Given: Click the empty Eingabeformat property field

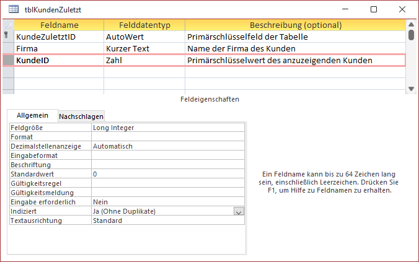Looking at the screenshot, I should (x=168, y=155).
